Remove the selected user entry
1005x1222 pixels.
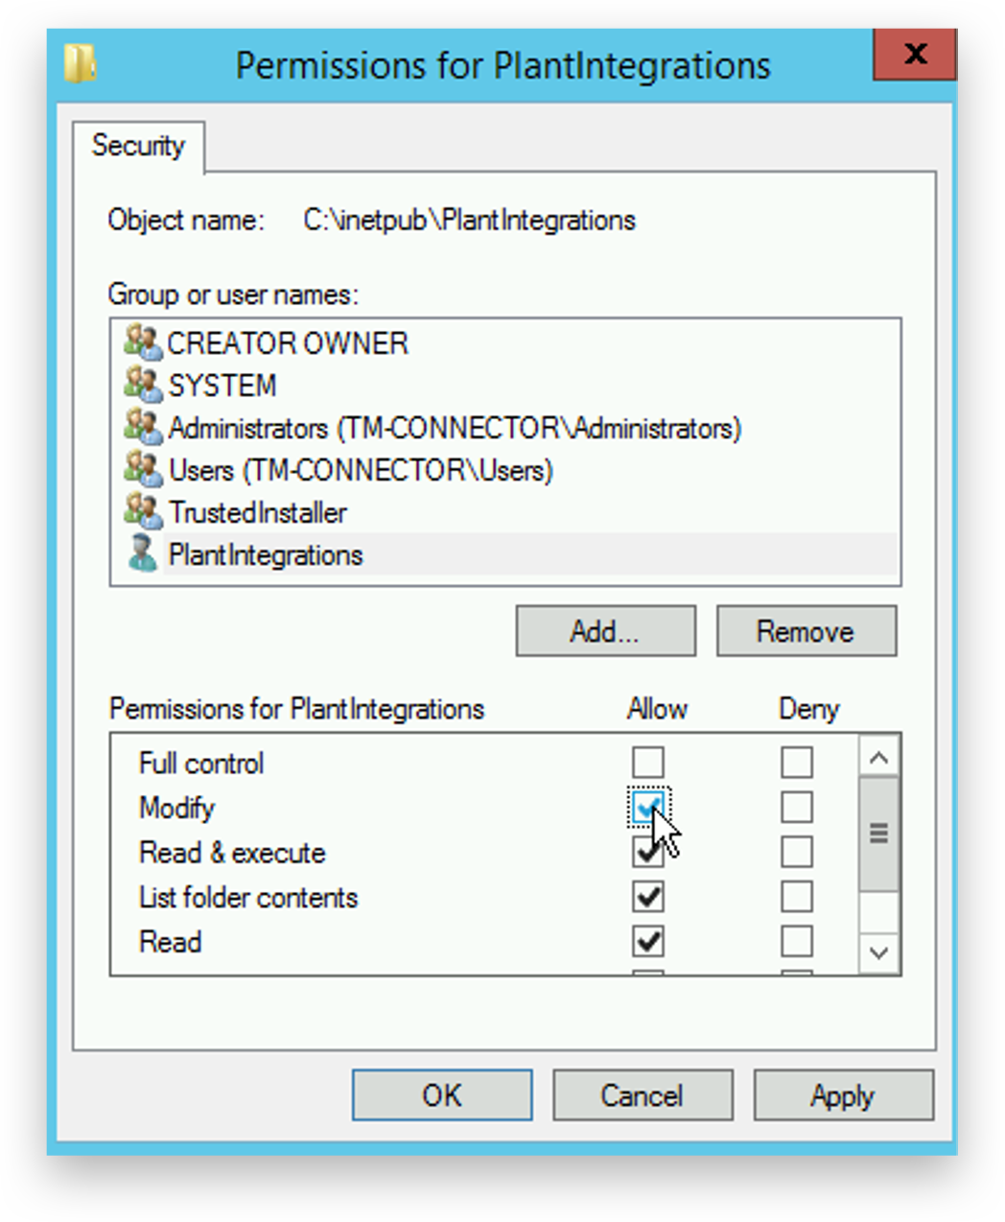click(x=806, y=631)
